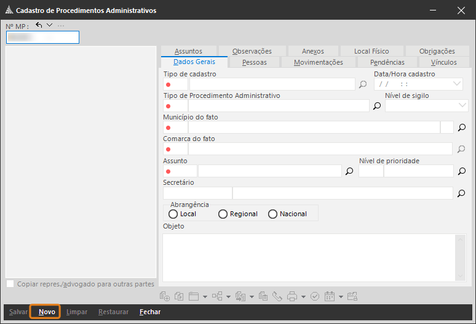Switch to the Assuntos tab
This screenshot has width=476, height=324.
click(189, 51)
